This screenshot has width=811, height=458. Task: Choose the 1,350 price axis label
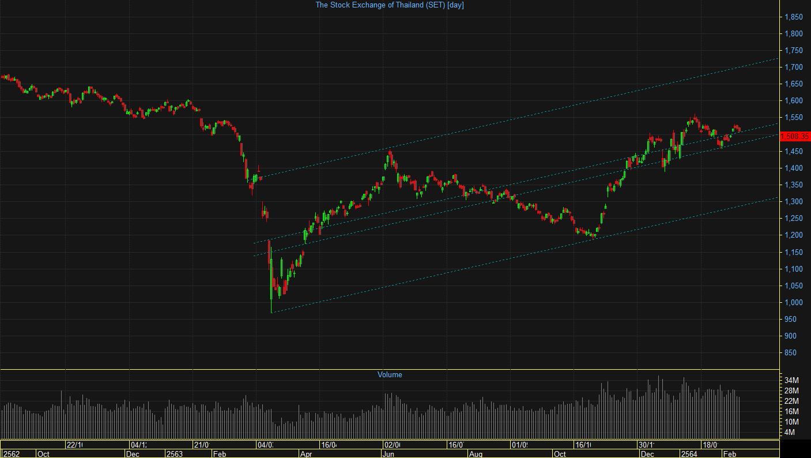click(x=794, y=185)
